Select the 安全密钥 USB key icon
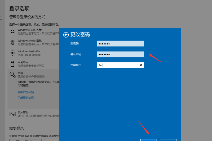The image size is (212, 141). point(12,64)
